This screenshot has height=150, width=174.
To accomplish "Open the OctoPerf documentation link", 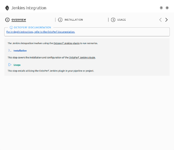I will click(x=41, y=32).
